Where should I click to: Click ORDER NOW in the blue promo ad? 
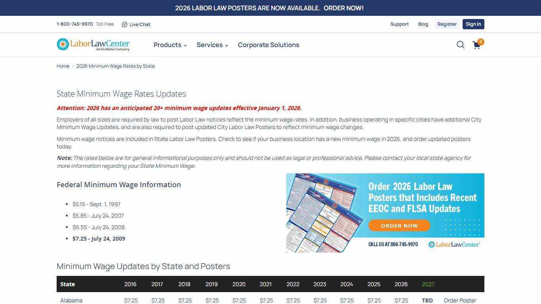399,225
